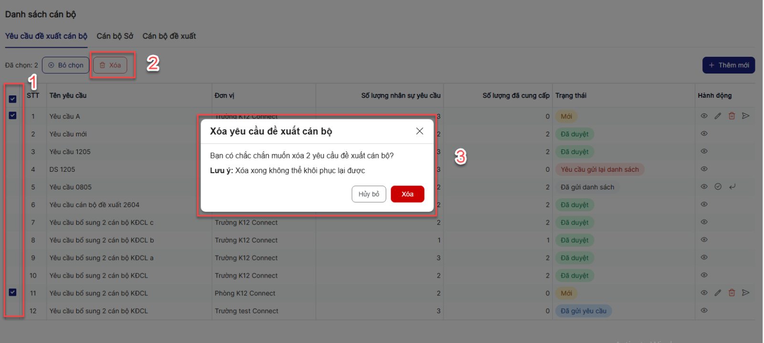764x343 pixels.
Task: Click the edit pencil for Yêu cầu A
Action: point(718,116)
